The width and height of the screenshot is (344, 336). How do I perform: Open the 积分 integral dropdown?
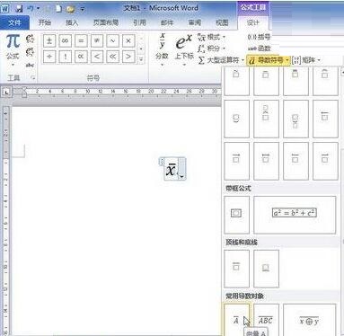[212, 49]
